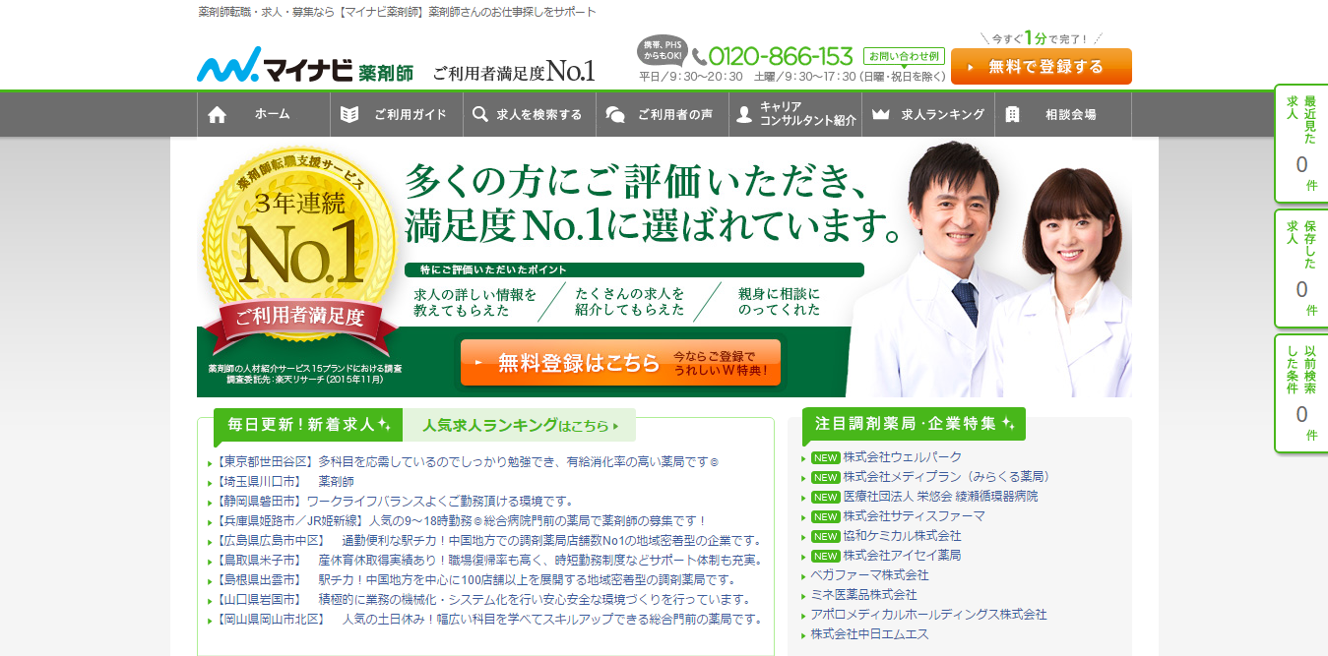Open the 保存した求人 side panel
The image size is (1328, 656).
[1300, 268]
